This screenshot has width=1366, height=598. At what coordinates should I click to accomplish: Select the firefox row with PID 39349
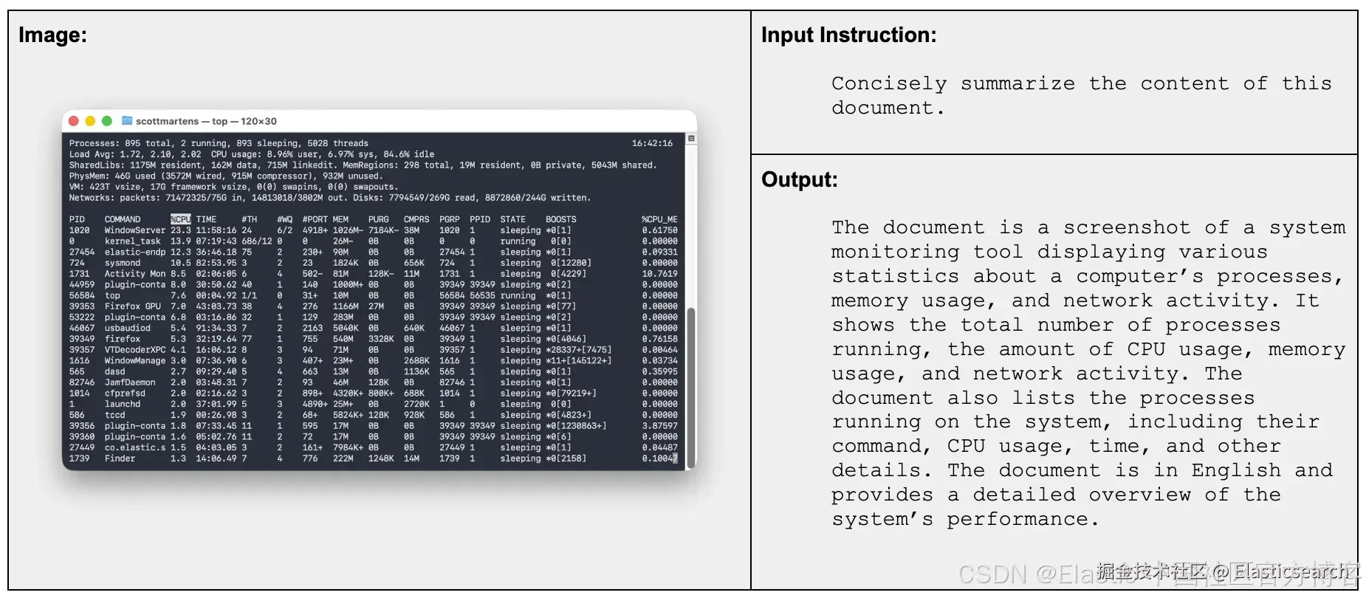coord(374,339)
